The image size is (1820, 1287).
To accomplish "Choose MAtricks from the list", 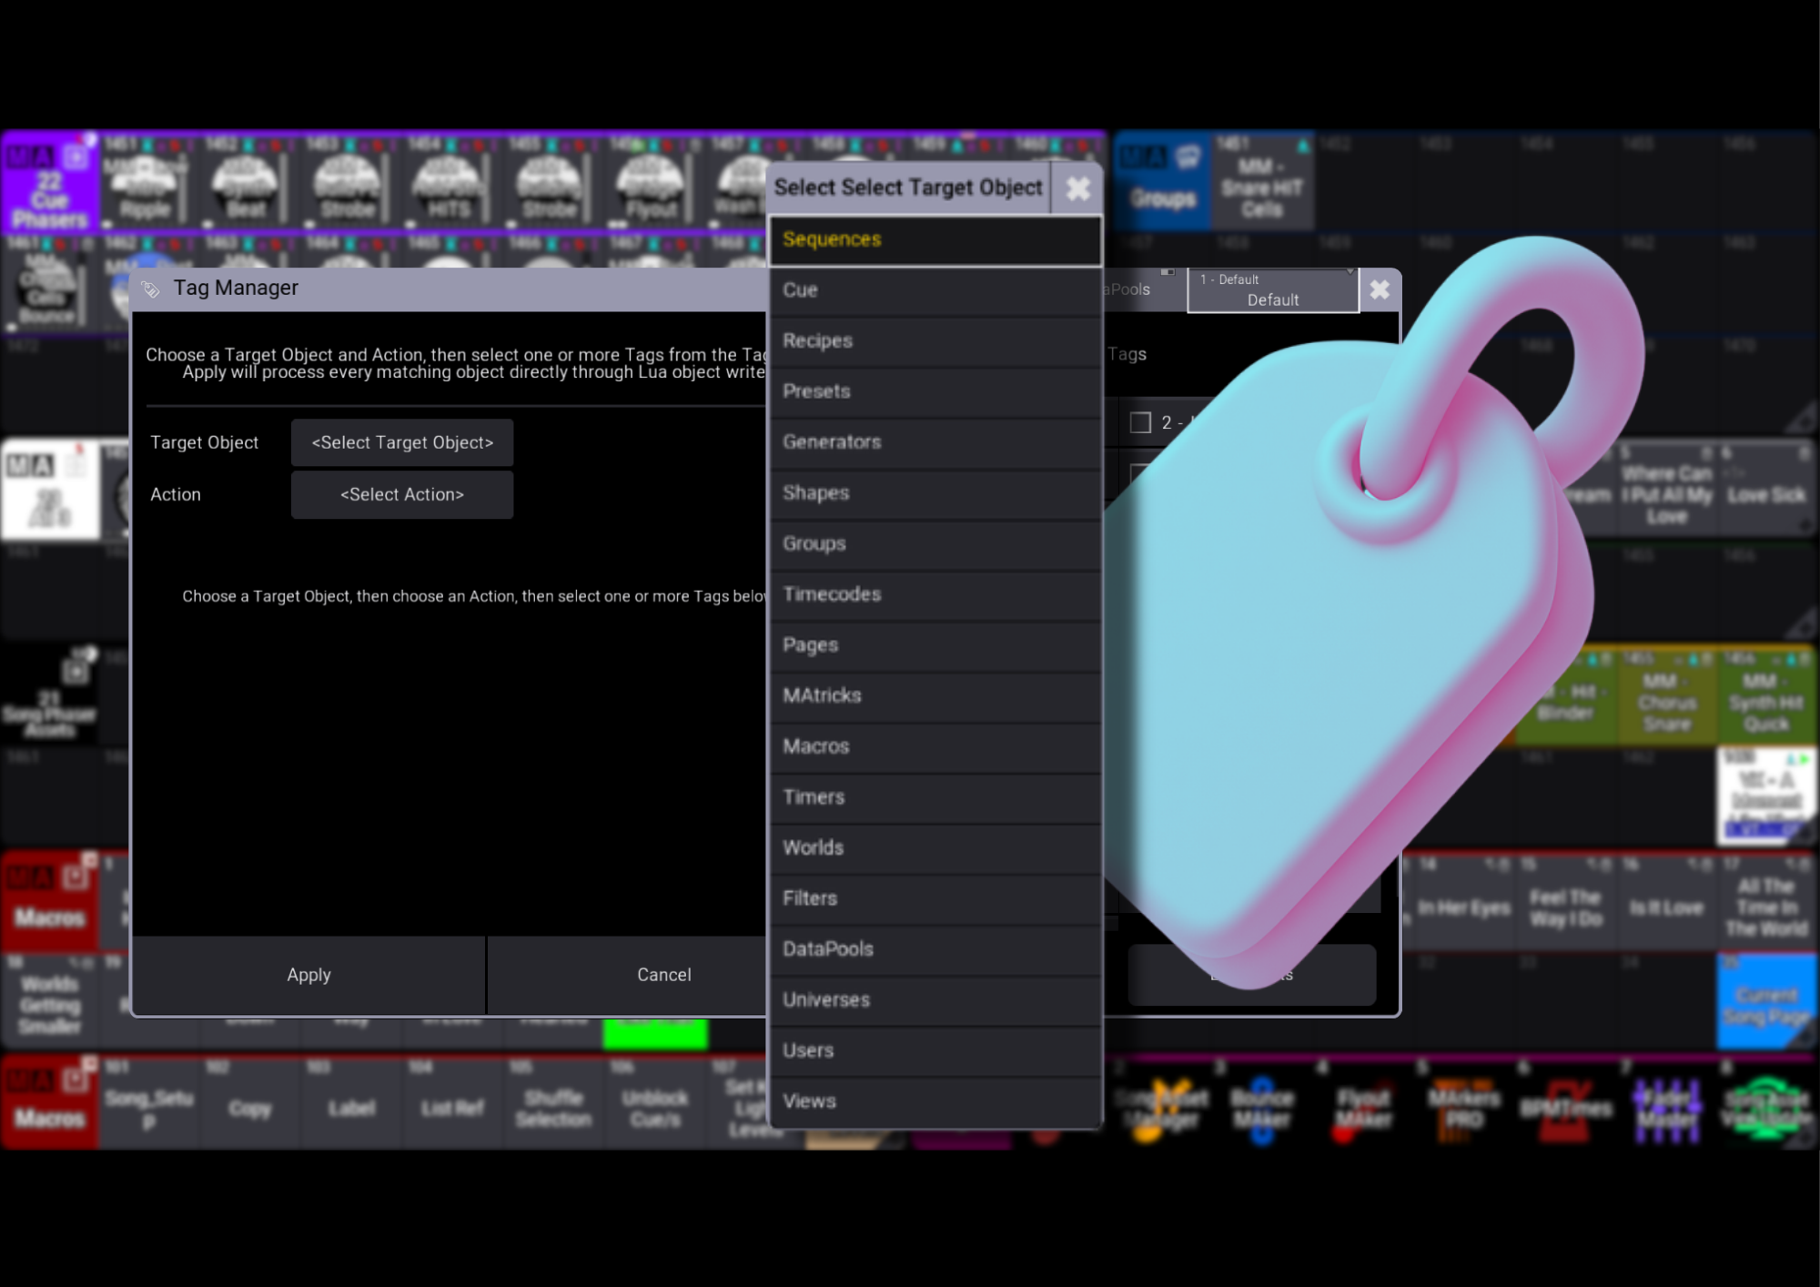I will click(935, 695).
